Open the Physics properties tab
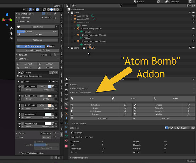Image resolution: width=196 pixels, height=163 pixels. (x=66, y=127)
